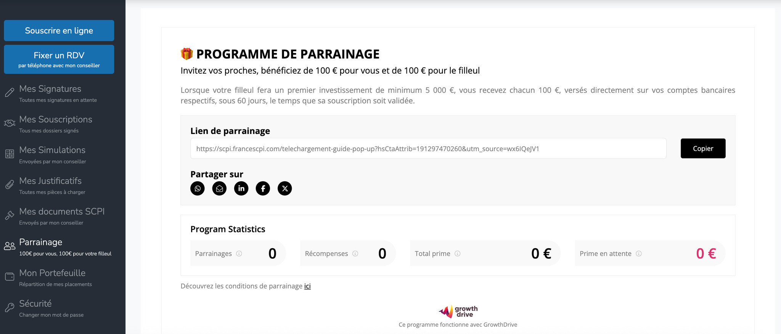Click info icon next to Parrainages
Screen dimensions: 781x334
click(x=239, y=253)
